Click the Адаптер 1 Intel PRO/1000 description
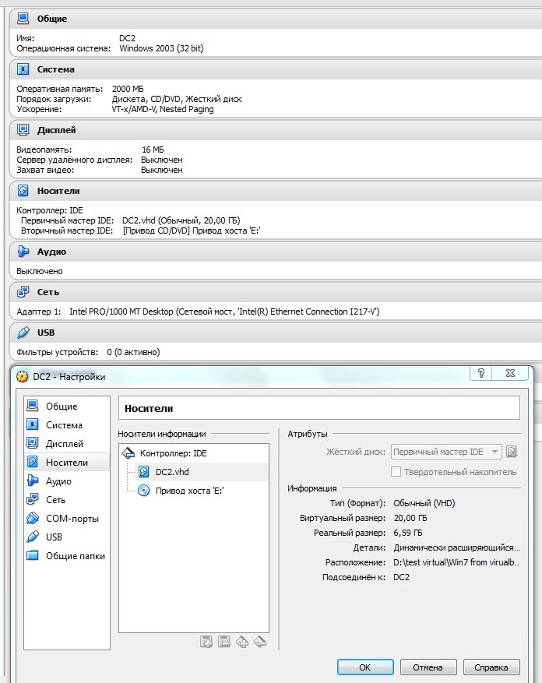 point(224,312)
